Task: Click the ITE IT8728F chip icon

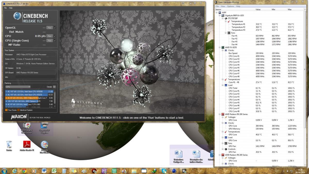Action: pos(226,18)
